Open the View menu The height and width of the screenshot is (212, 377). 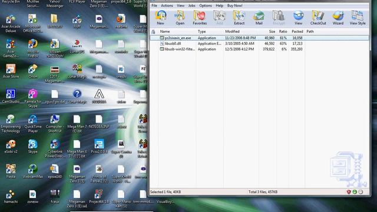click(181, 5)
